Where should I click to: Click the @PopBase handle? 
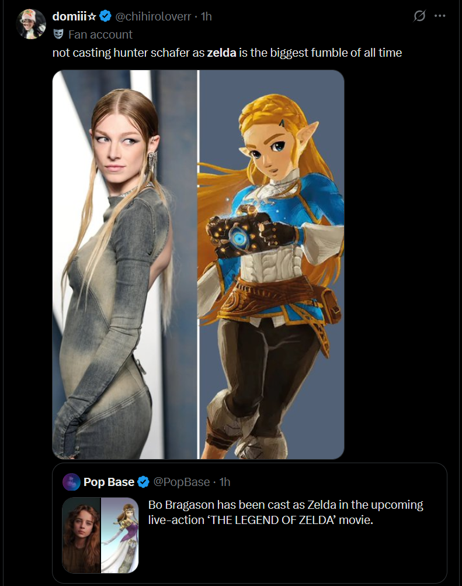182,482
